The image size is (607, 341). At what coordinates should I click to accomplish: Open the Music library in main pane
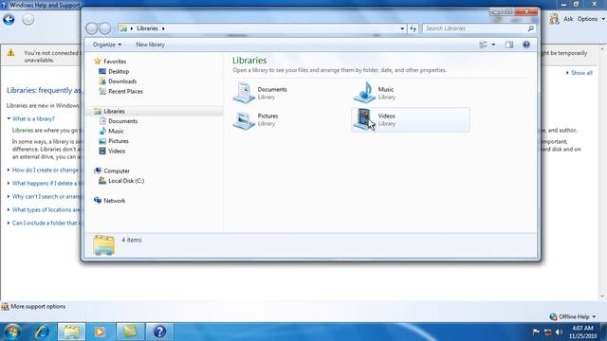pos(375,93)
